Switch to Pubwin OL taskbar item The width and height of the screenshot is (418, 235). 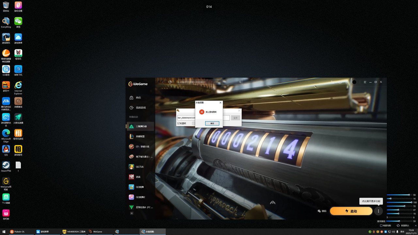click(21, 231)
